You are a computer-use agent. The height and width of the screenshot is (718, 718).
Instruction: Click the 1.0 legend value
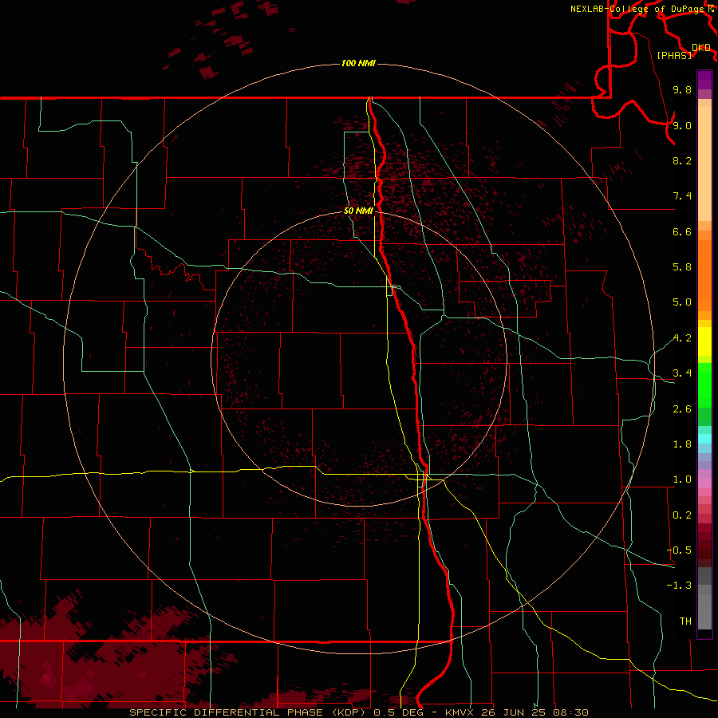[682, 479]
